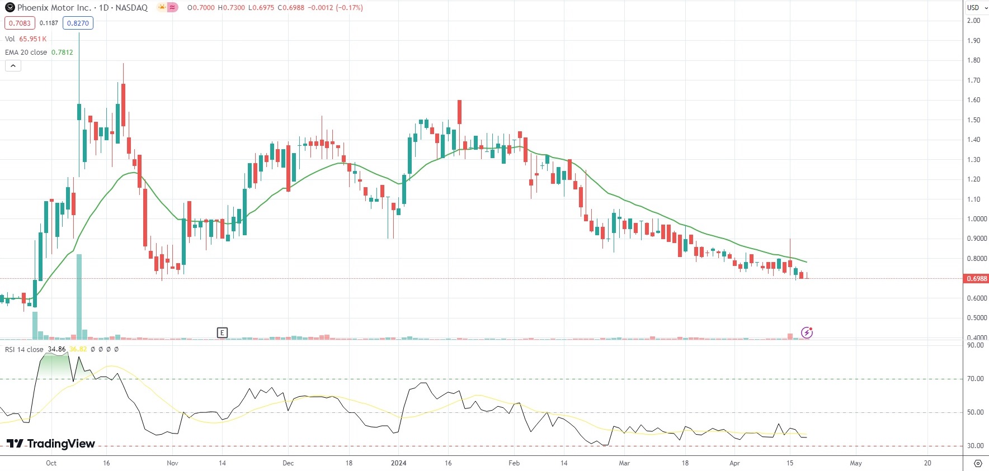Select the EMA 20 close indicator legend
The image size is (989, 471).
point(26,53)
